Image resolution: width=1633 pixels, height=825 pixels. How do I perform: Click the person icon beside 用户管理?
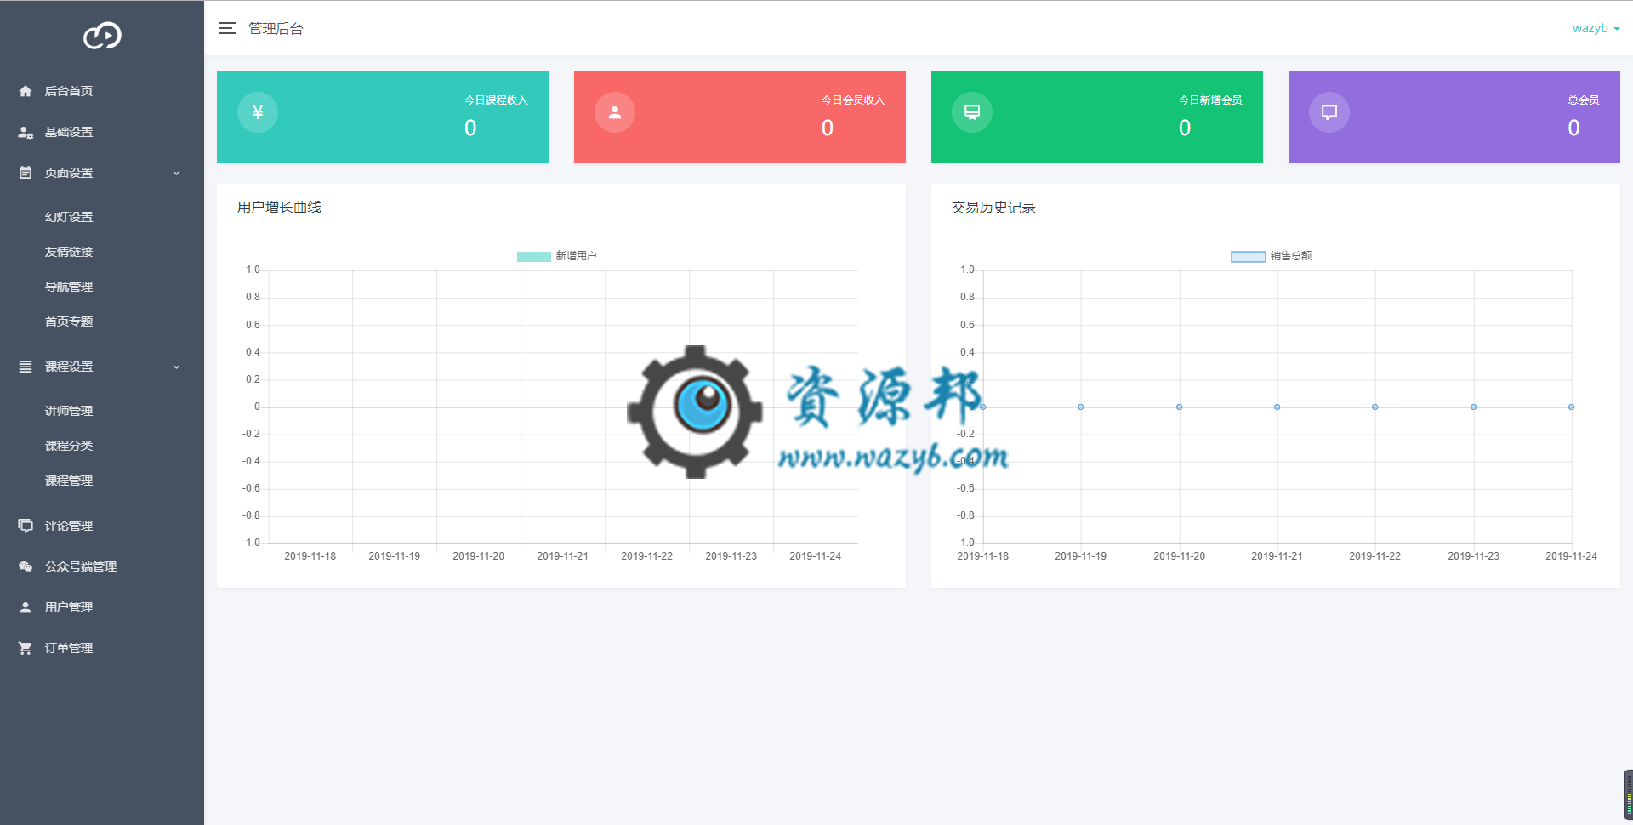(26, 607)
